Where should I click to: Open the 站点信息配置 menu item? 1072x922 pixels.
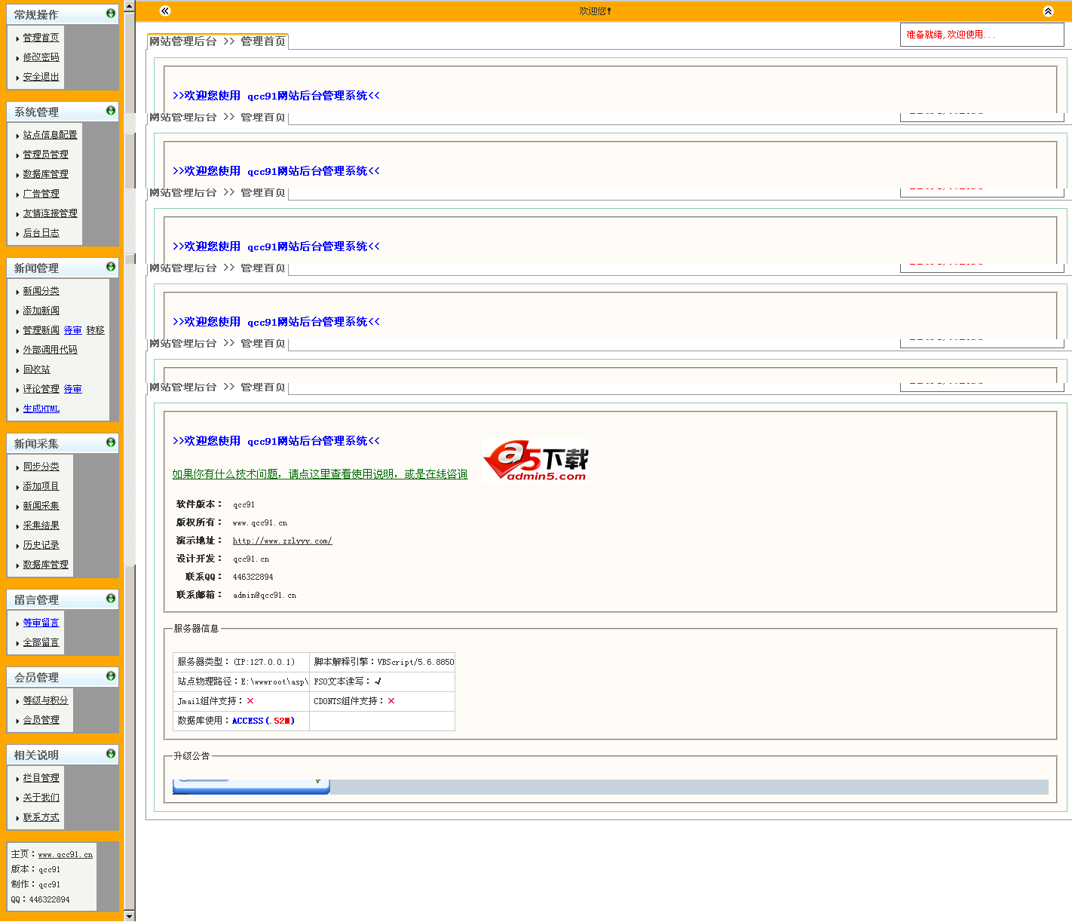(50, 135)
